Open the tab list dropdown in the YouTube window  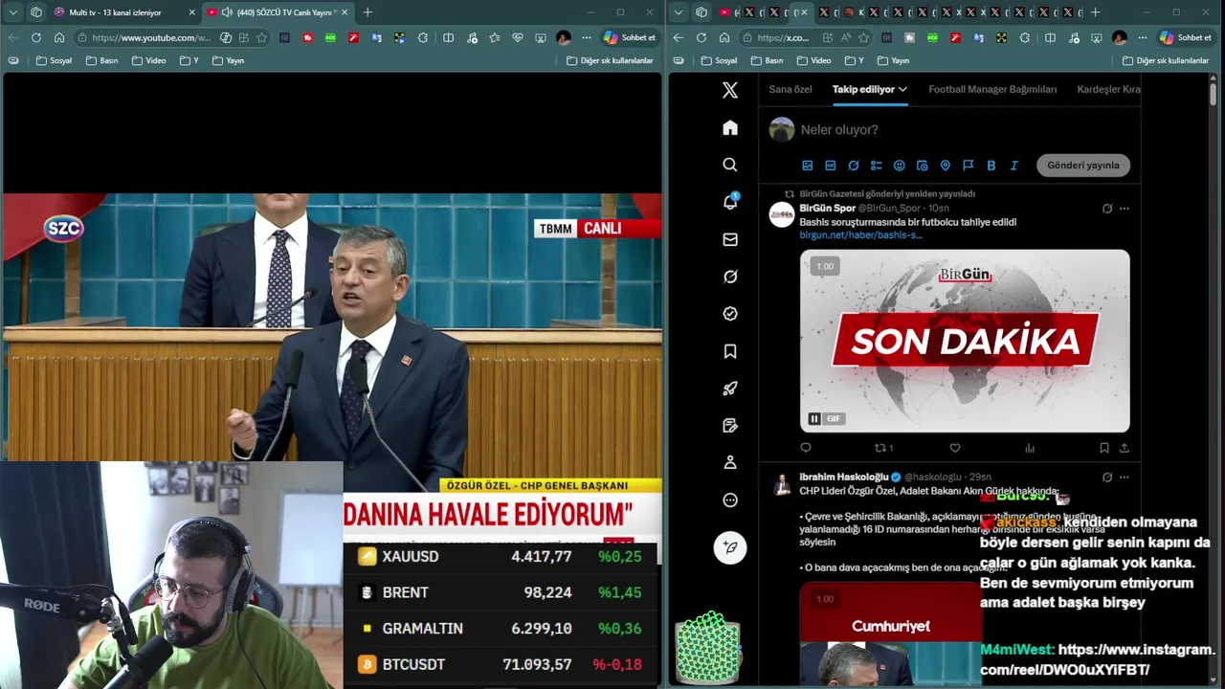(x=12, y=12)
